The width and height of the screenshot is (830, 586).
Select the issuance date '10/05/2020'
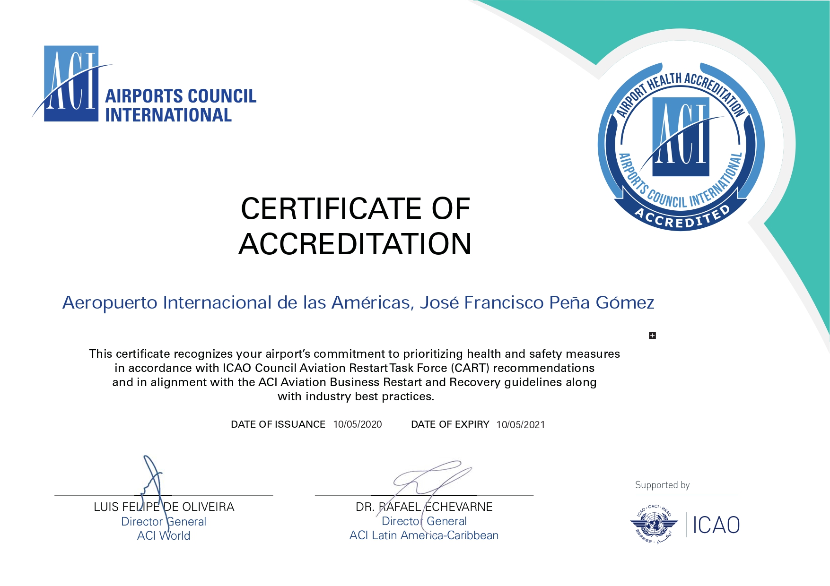(358, 424)
